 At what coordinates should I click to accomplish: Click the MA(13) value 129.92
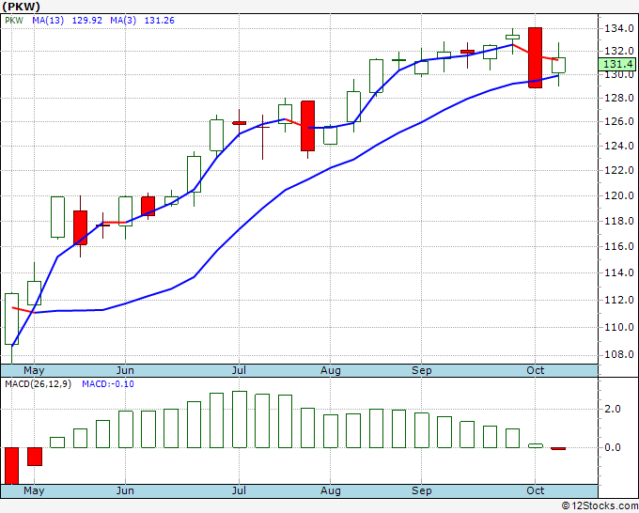click(86, 21)
